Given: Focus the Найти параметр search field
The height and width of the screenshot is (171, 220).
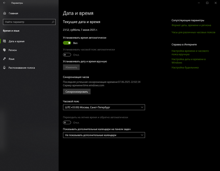Looking at the screenshot, I should tap(29, 22).
